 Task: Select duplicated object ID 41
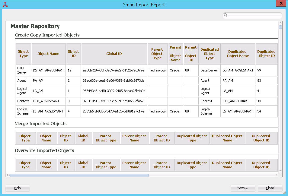tap(267, 91)
